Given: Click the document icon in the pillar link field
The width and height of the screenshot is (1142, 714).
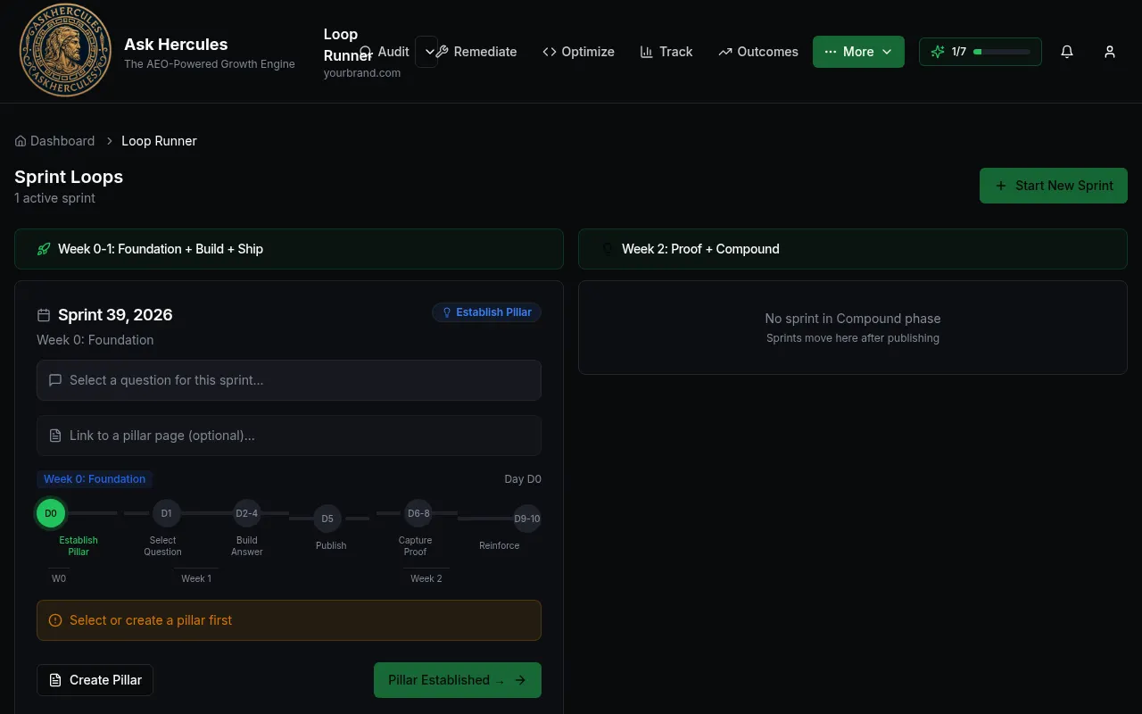Looking at the screenshot, I should [x=55, y=436].
